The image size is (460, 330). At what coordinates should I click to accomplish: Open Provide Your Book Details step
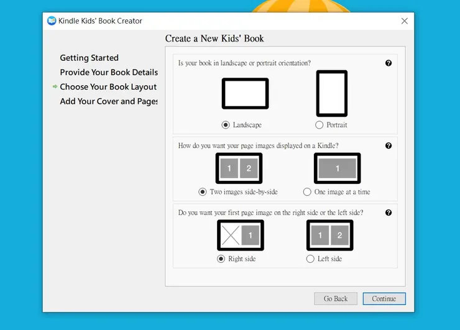109,72
